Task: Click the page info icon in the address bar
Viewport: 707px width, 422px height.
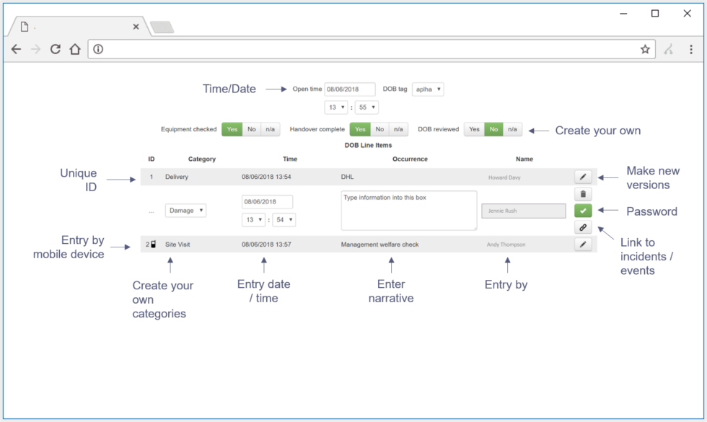Action: (x=97, y=49)
